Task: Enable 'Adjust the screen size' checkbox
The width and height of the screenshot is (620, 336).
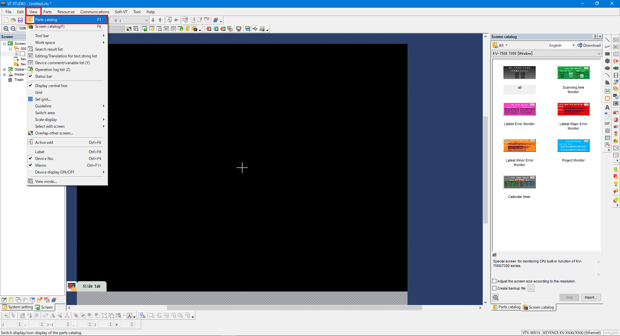Action: [x=494, y=281]
